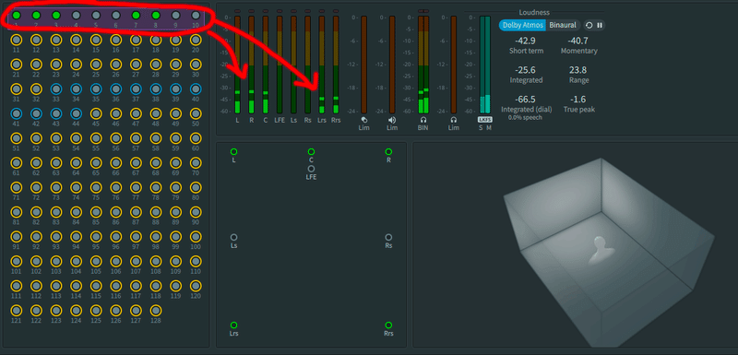
Task: Click input indicator 78
Action: point(156,187)
